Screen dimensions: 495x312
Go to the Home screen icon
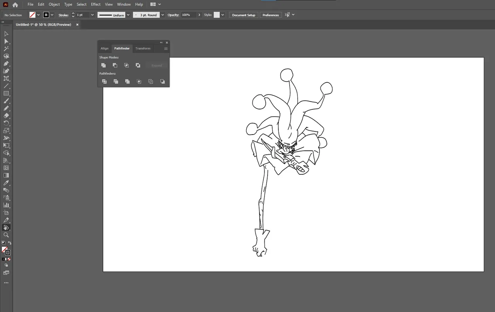tap(15, 5)
